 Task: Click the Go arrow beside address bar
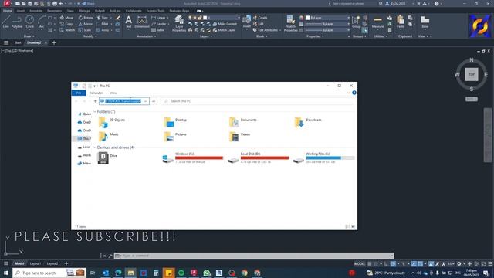coord(154,101)
